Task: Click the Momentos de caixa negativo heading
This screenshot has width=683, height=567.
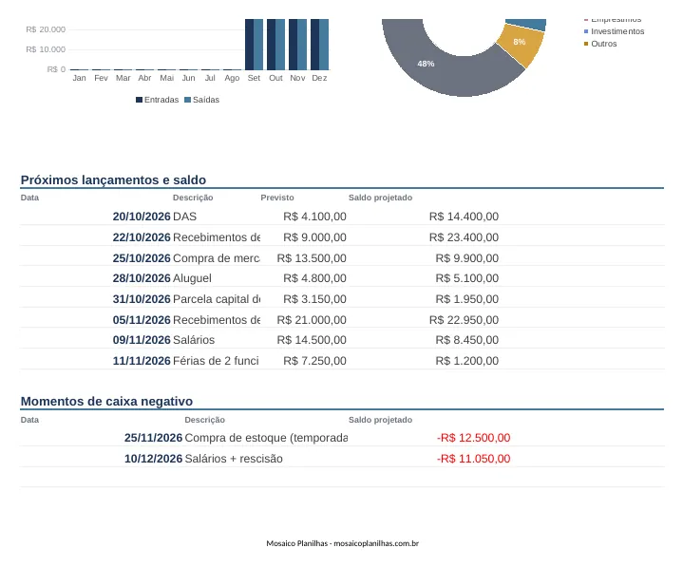Action: (x=106, y=401)
